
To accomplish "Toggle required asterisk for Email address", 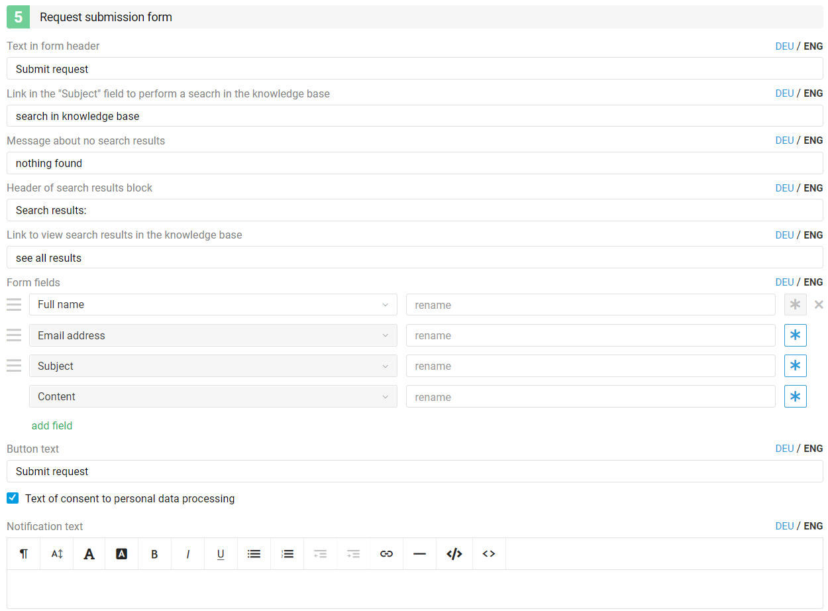I will [795, 335].
